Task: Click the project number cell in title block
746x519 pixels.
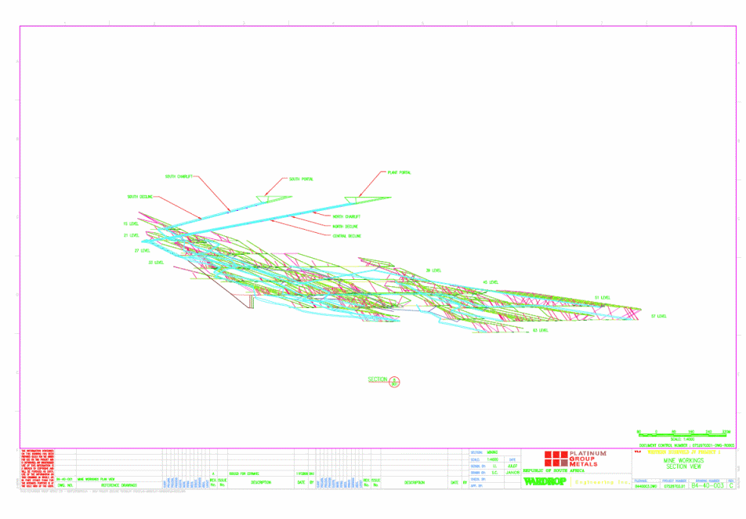Action: click(675, 487)
